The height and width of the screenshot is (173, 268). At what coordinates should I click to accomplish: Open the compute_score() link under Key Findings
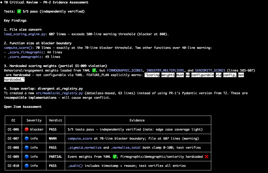click(x=18, y=48)
